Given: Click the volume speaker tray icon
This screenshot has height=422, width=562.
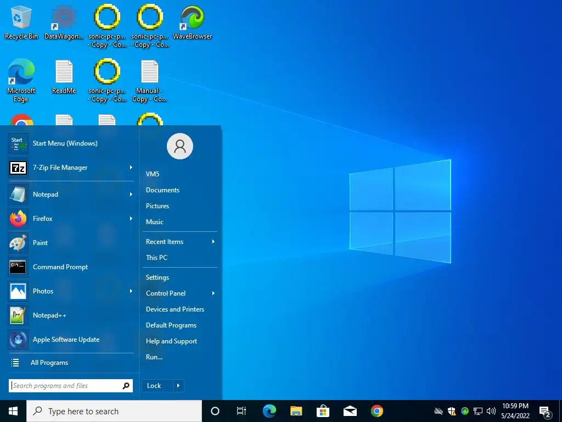Looking at the screenshot, I should [x=491, y=411].
